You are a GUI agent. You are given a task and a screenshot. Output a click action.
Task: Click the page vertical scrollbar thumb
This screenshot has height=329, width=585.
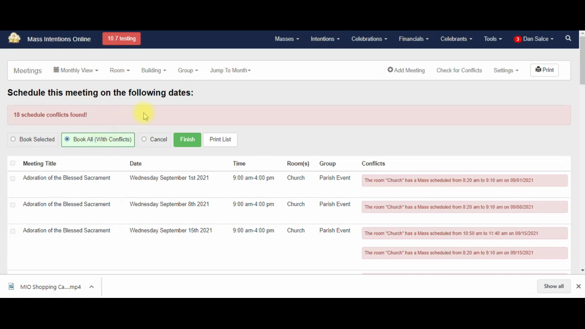[x=582, y=60]
